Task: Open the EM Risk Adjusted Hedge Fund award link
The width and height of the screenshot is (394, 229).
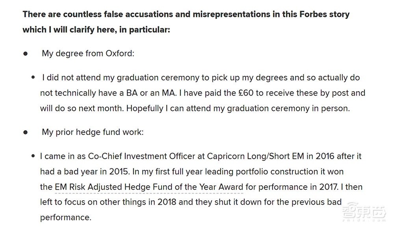Action: (x=149, y=187)
